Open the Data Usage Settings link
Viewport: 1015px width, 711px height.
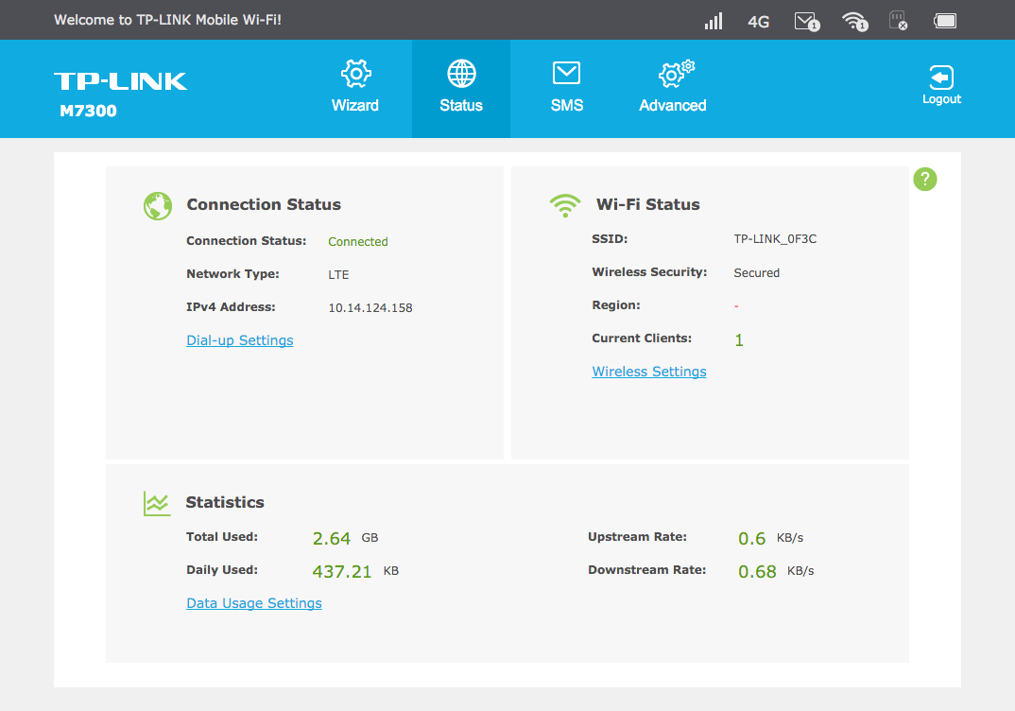(254, 603)
